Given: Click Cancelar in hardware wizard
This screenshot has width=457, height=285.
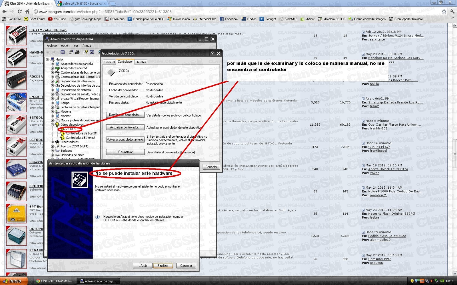Looking at the screenshot, I should click(x=186, y=266).
